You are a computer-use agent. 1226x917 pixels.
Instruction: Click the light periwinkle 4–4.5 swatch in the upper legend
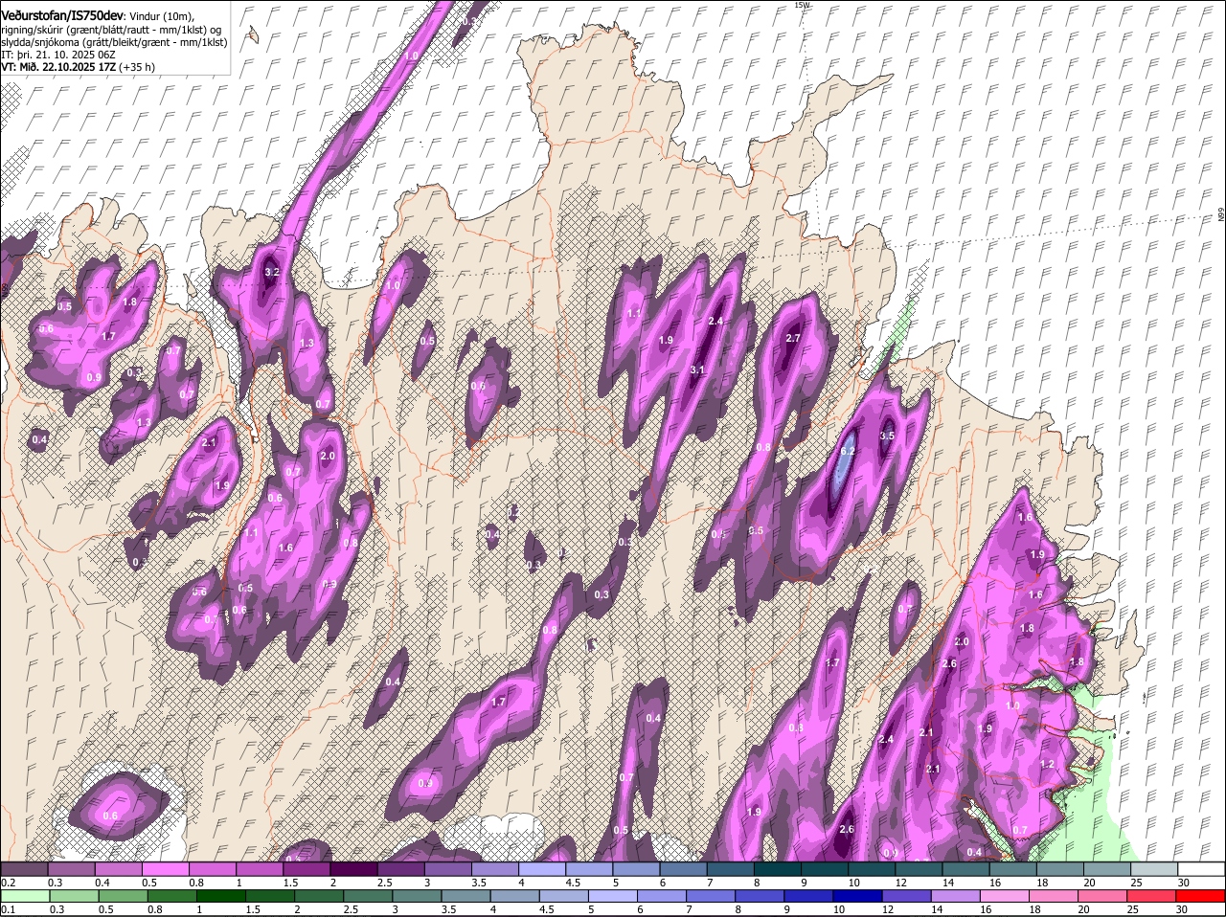tap(542, 868)
